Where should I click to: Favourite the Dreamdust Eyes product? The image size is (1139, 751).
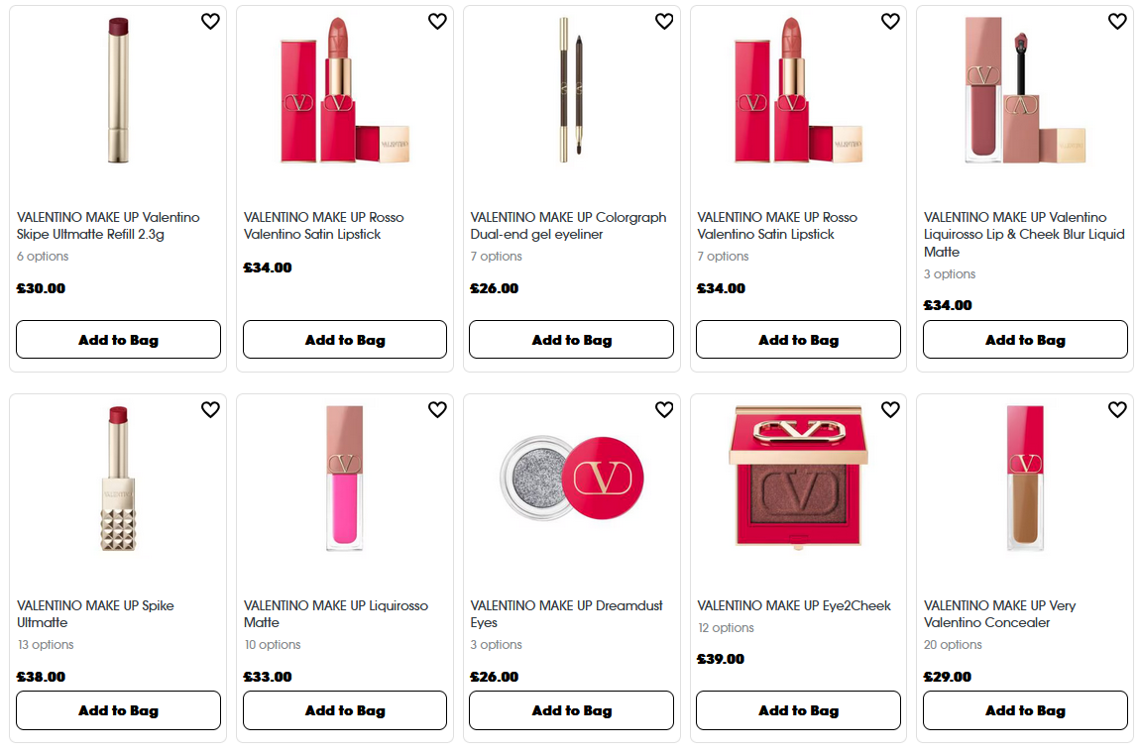(x=664, y=409)
